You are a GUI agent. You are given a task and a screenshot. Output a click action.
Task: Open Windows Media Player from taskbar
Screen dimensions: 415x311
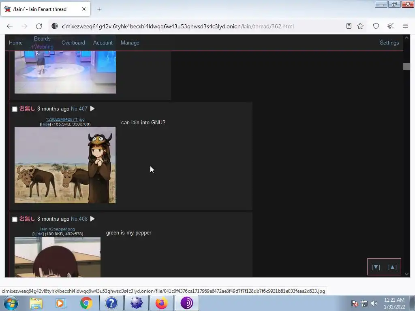tap(61, 303)
